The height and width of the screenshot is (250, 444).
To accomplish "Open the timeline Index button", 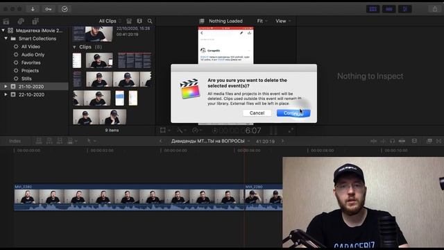I will click(15, 141).
